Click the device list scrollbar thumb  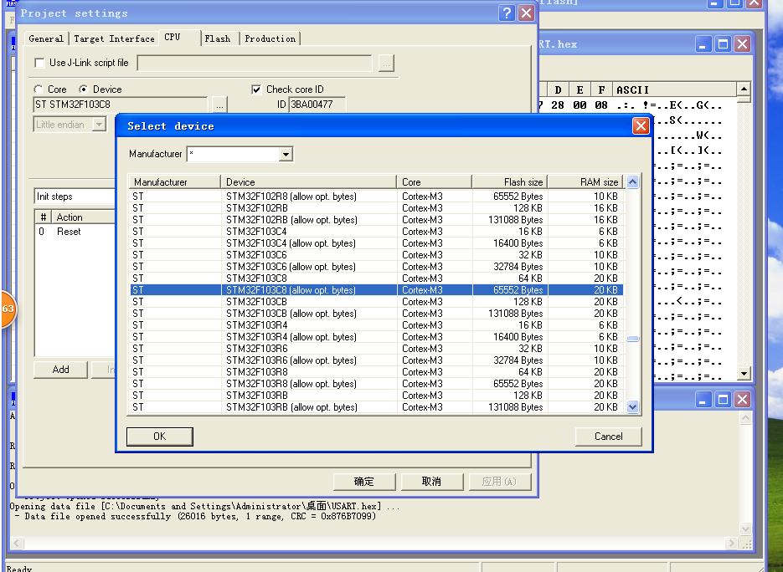pos(633,340)
